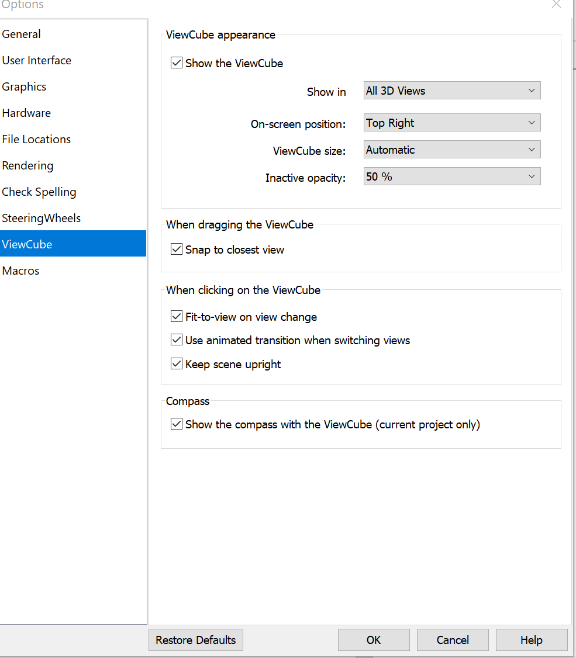This screenshot has height=658, width=576.
Task: Switch to the User Interface settings page
Action: pyautogui.click(x=37, y=60)
